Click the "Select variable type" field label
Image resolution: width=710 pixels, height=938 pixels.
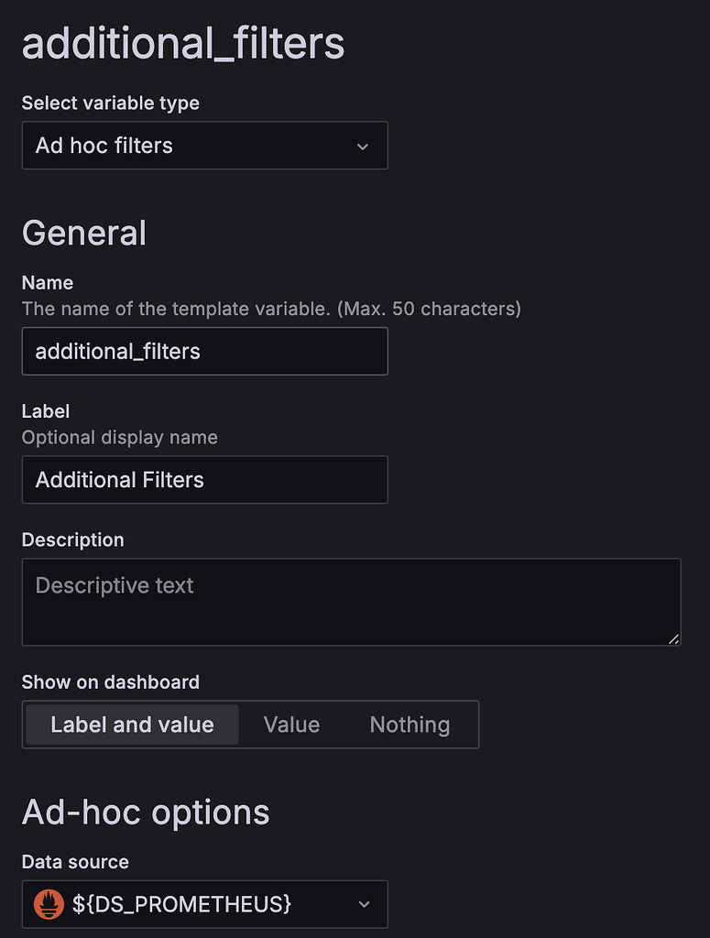point(110,104)
